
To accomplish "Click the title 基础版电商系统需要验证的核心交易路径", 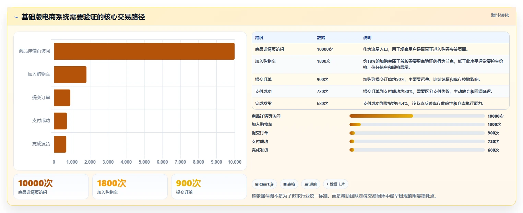I will 83,17.
